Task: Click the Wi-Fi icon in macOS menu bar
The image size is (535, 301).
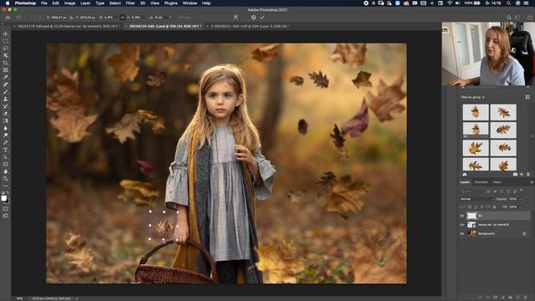Action: (x=450, y=3)
